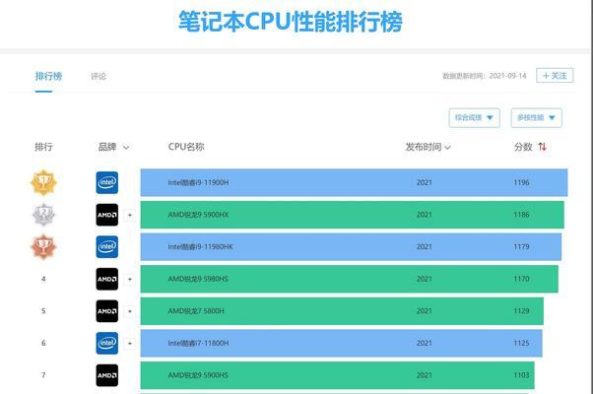The height and width of the screenshot is (394, 593).
Task: Click the CPU名称 column header
Action: tap(186, 147)
